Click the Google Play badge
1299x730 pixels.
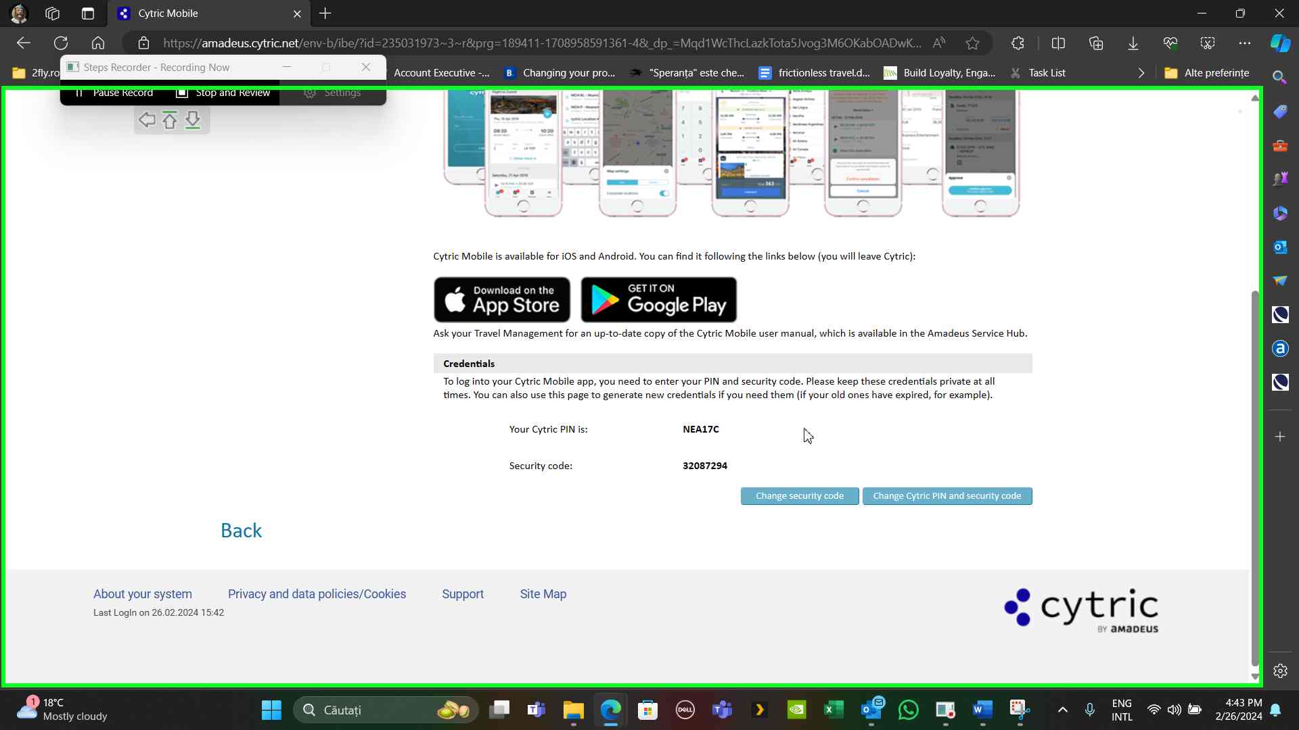pyautogui.click(x=658, y=299)
